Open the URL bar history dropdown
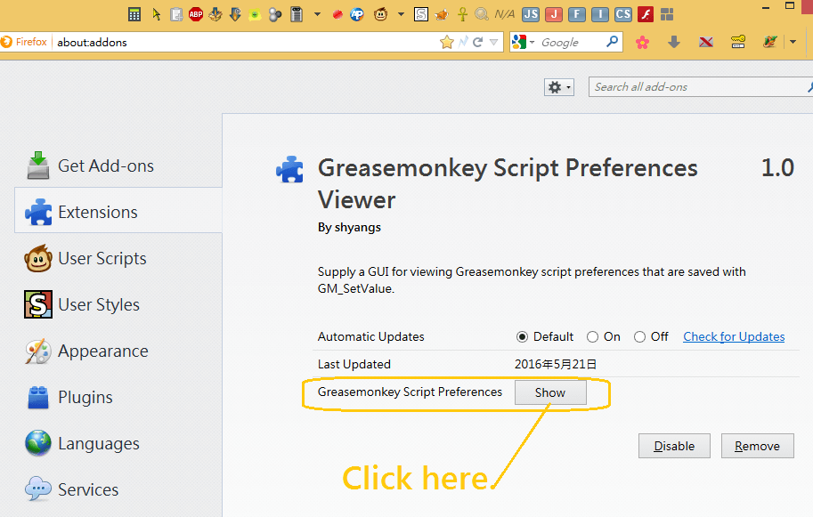Viewport: 813px width, 517px height. 493,42
